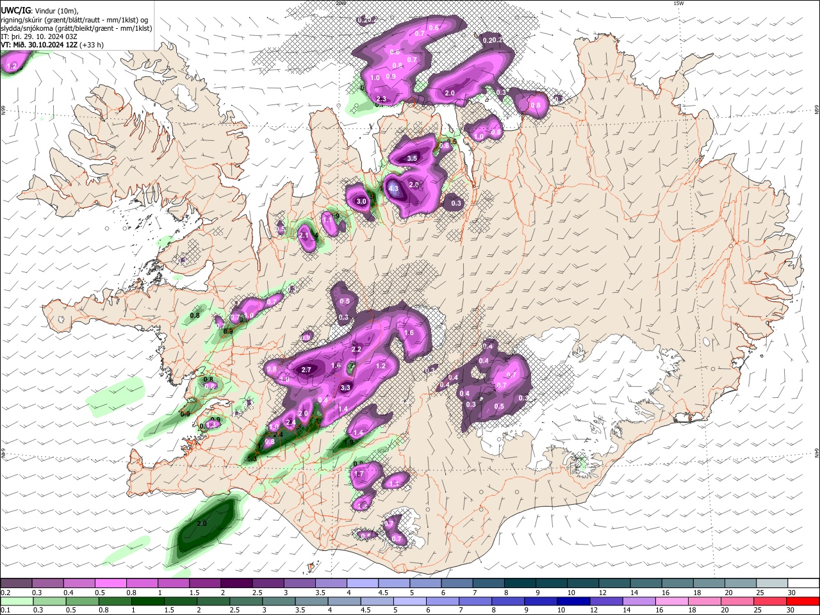This screenshot has width=820, height=615.
Task: Click the 2.7 snowfall value on the map
Action: pyautogui.click(x=306, y=370)
